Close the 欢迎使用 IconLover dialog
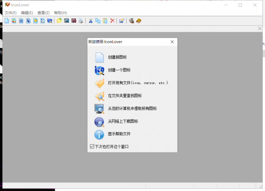 click(172, 42)
